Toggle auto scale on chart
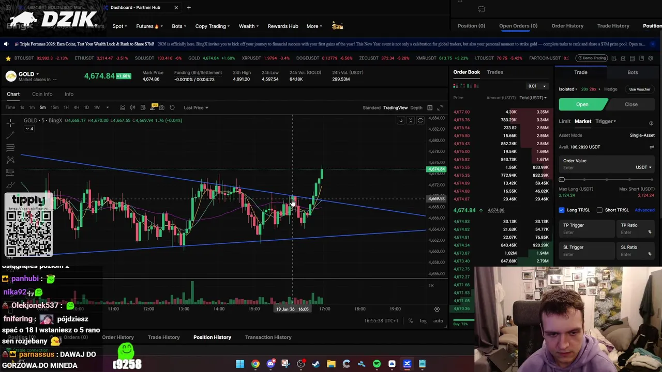The height and width of the screenshot is (372, 662). pyautogui.click(x=438, y=321)
